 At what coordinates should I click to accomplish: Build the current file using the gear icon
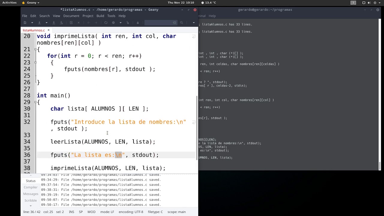click(113, 22)
